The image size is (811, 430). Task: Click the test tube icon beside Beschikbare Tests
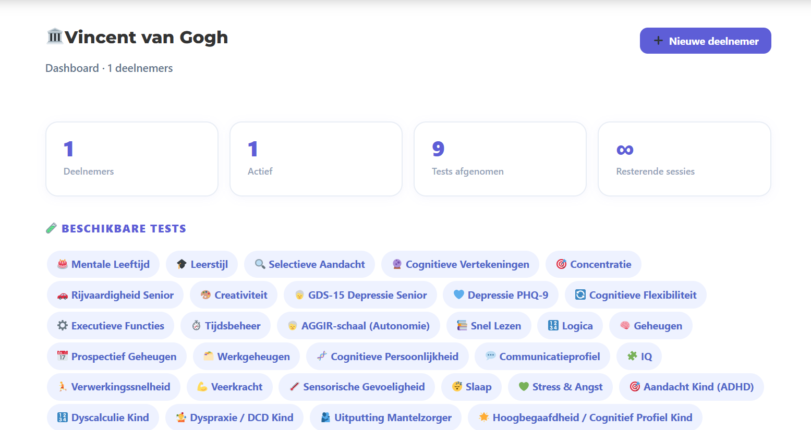[x=51, y=228]
